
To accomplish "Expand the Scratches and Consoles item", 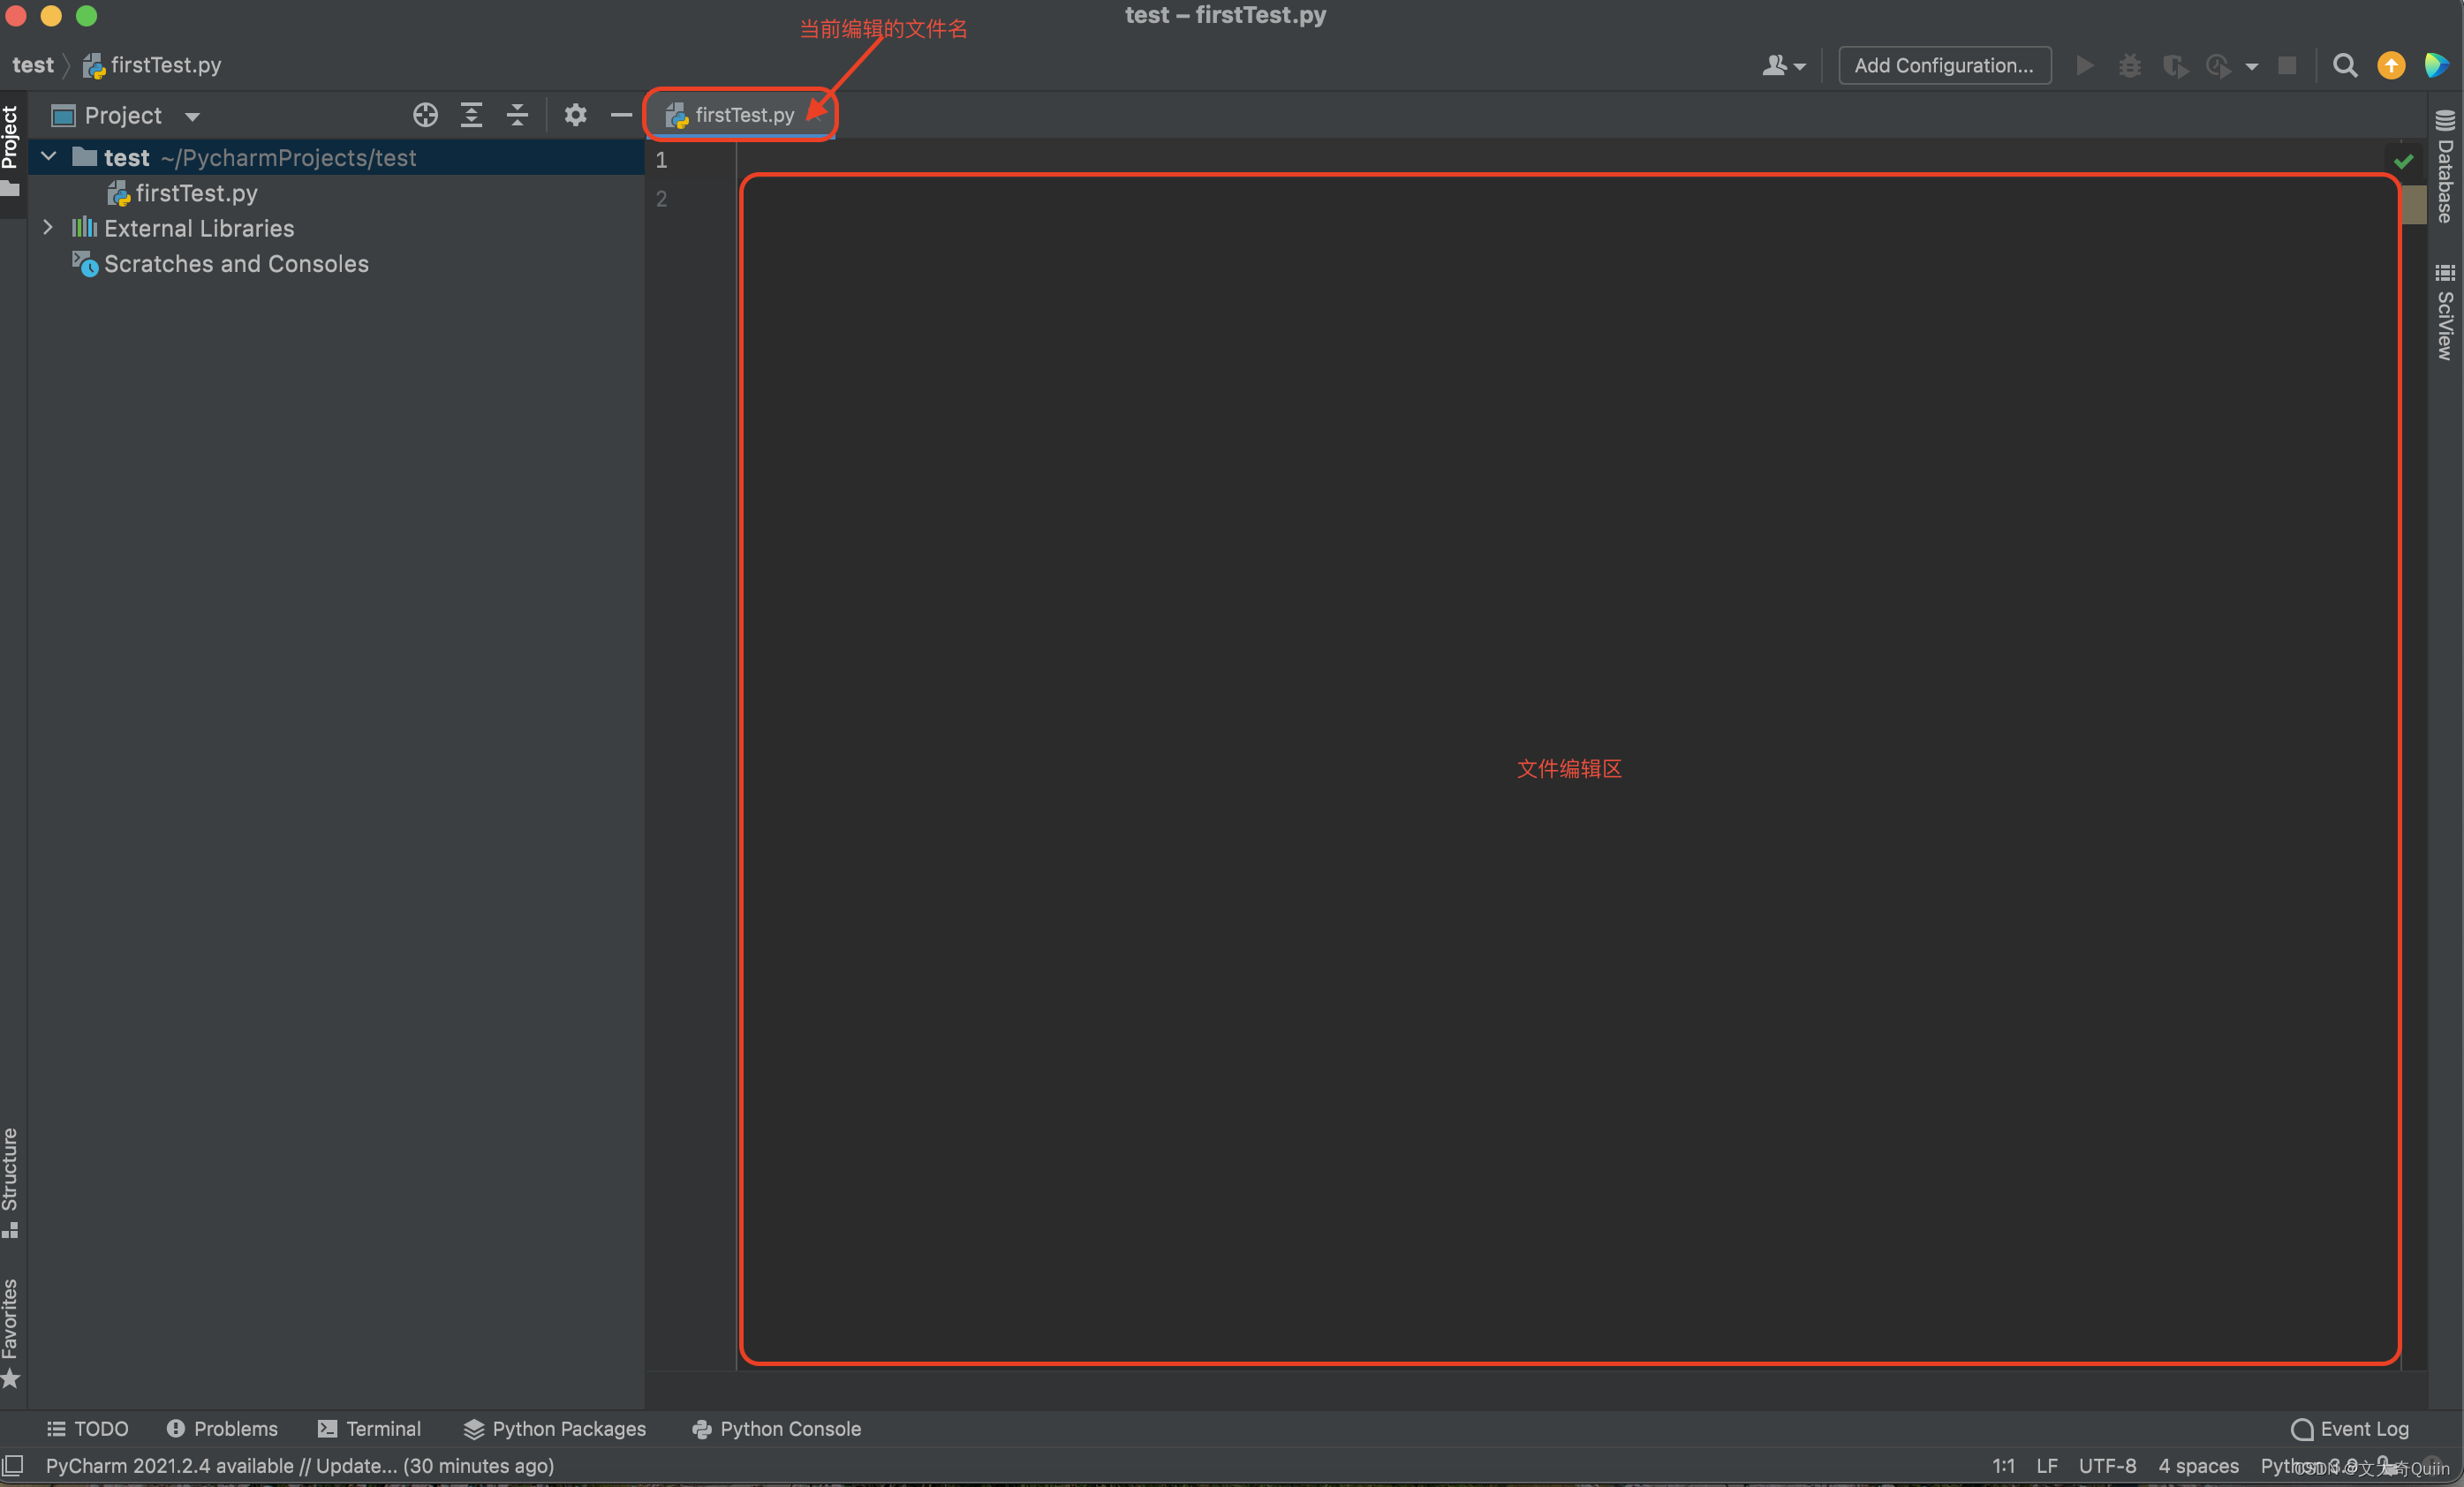I will (x=46, y=262).
